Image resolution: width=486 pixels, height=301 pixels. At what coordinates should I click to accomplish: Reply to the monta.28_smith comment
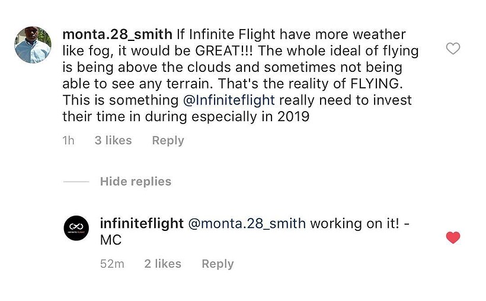point(168,141)
